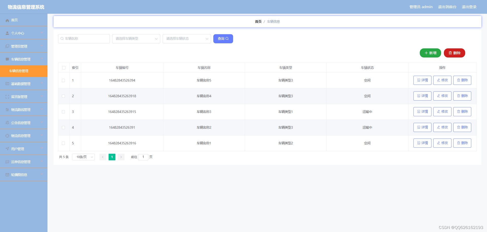Screen dimensions: 487x232
Task: Click the envelope icon beside 轮播图信息
Action: [x=7, y=175]
